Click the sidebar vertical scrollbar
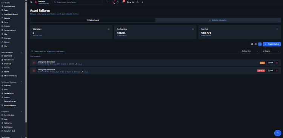This screenshot has width=283, height=138. pos(26,62)
